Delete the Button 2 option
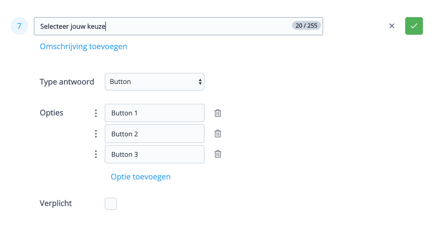 [218, 134]
